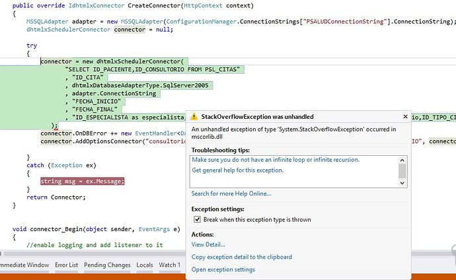Click the yellow warning icon in dialog
This screenshot has width=456, height=280.
point(194,117)
